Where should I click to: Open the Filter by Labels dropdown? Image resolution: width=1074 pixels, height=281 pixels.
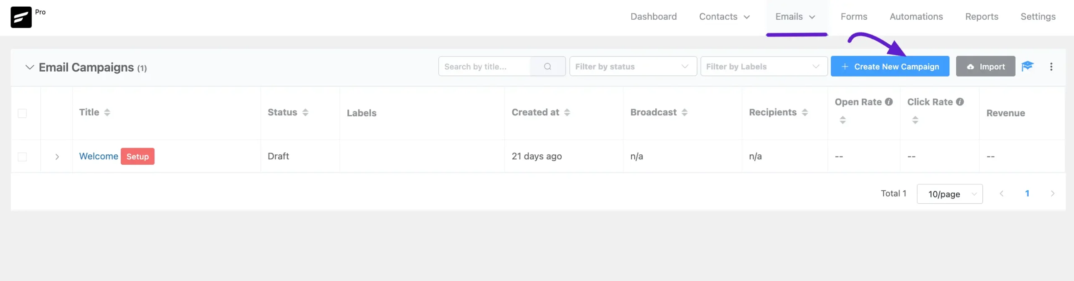764,66
